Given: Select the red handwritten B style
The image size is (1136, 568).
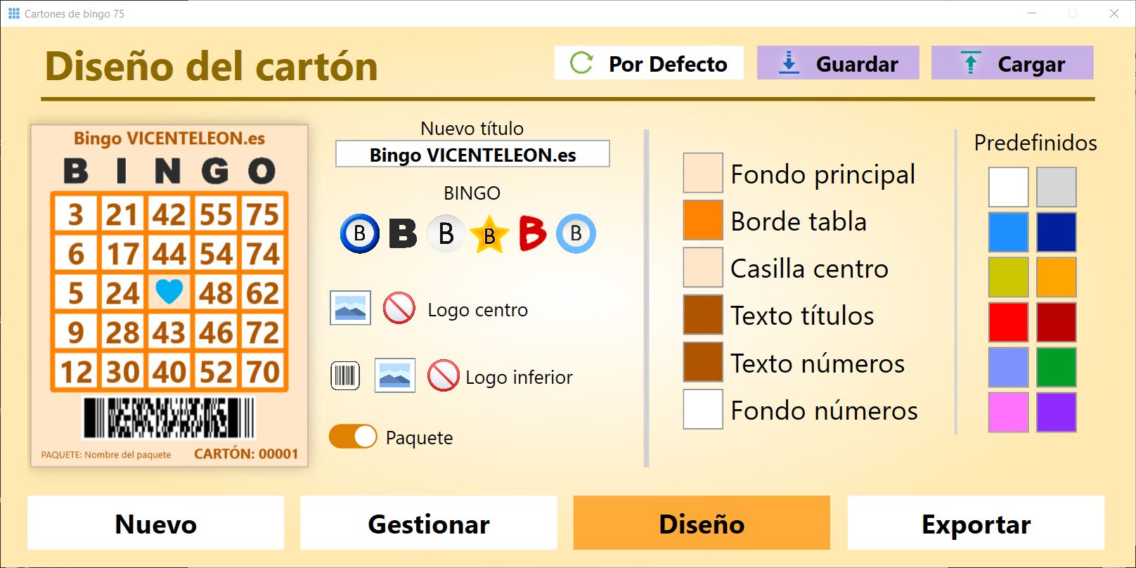Looking at the screenshot, I should tap(532, 233).
